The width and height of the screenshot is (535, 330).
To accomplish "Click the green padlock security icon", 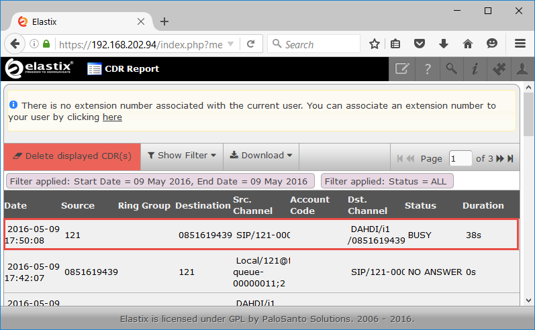I will [x=46, y=44].
